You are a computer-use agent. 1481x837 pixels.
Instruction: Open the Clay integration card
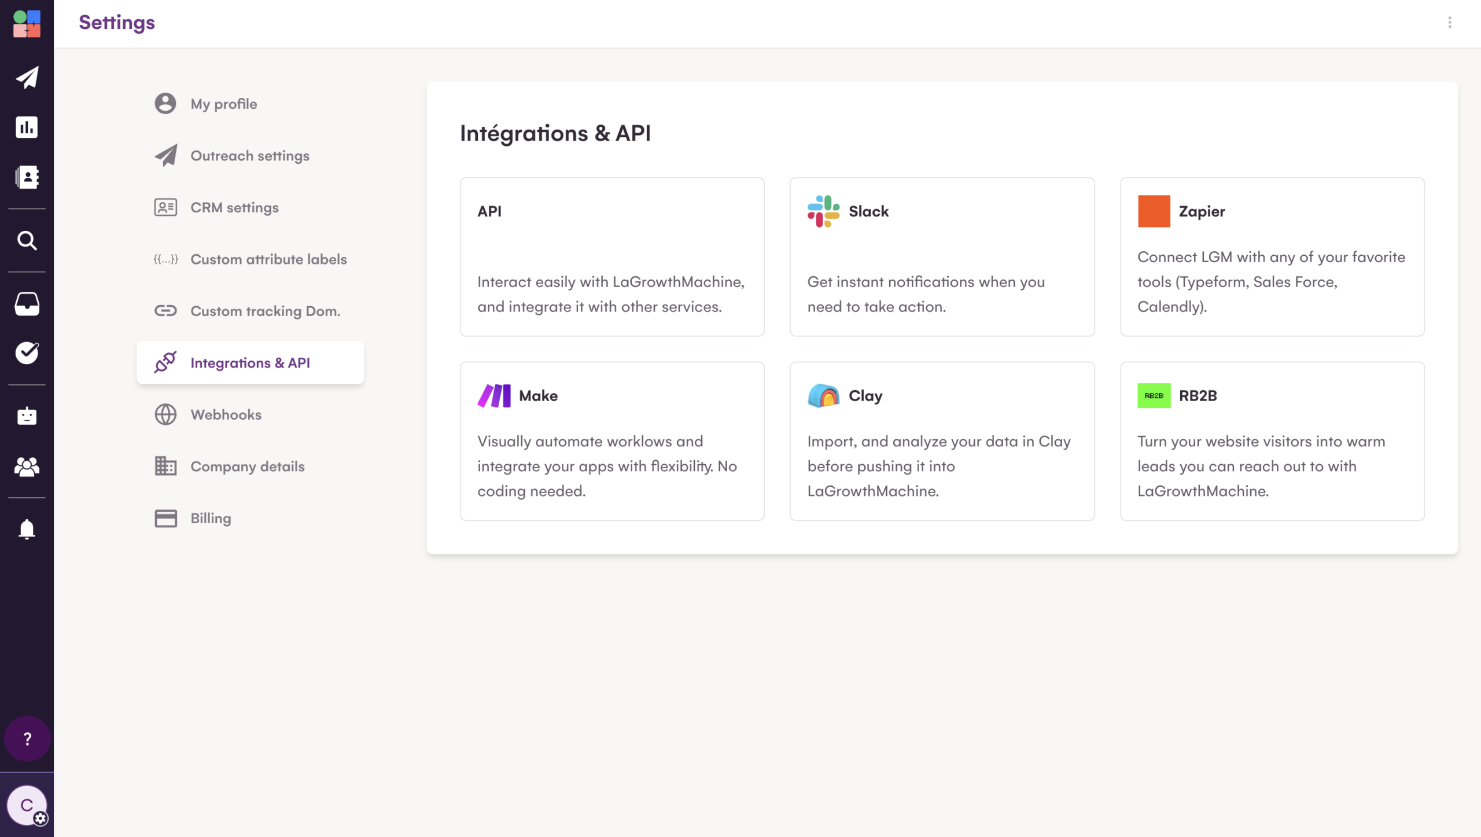click(941, 441)
